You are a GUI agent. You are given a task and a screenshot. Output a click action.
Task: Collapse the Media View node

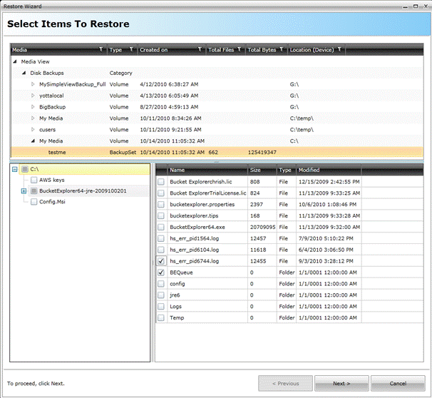(x=15, y=61)
